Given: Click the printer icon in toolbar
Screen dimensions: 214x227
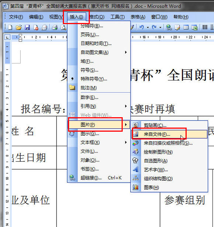Looking at the screenshot, I should (x=55, y=27).
